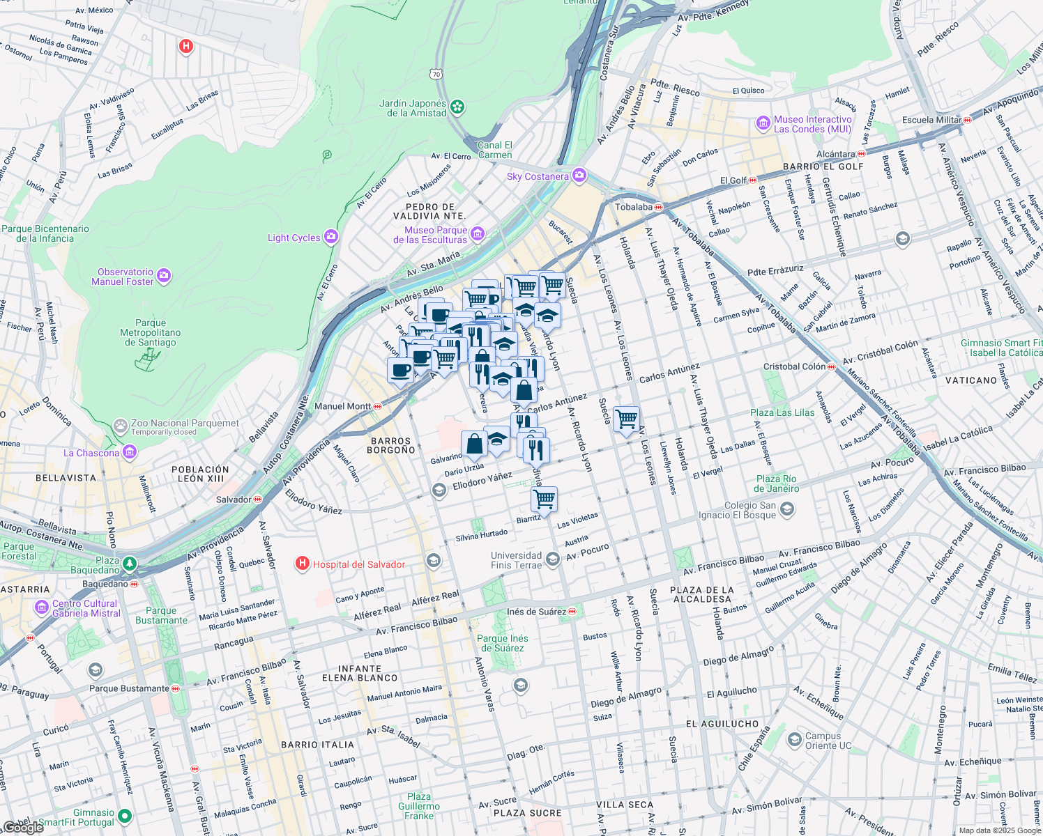Open the Inés de Suárez metro icon
The image size is (1043, 836).
pyautogui.click(x=572, y=612)
